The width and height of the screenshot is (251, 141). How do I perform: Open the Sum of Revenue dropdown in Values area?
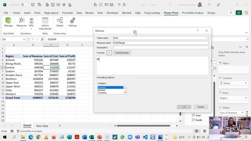click(x=242, y=112)
